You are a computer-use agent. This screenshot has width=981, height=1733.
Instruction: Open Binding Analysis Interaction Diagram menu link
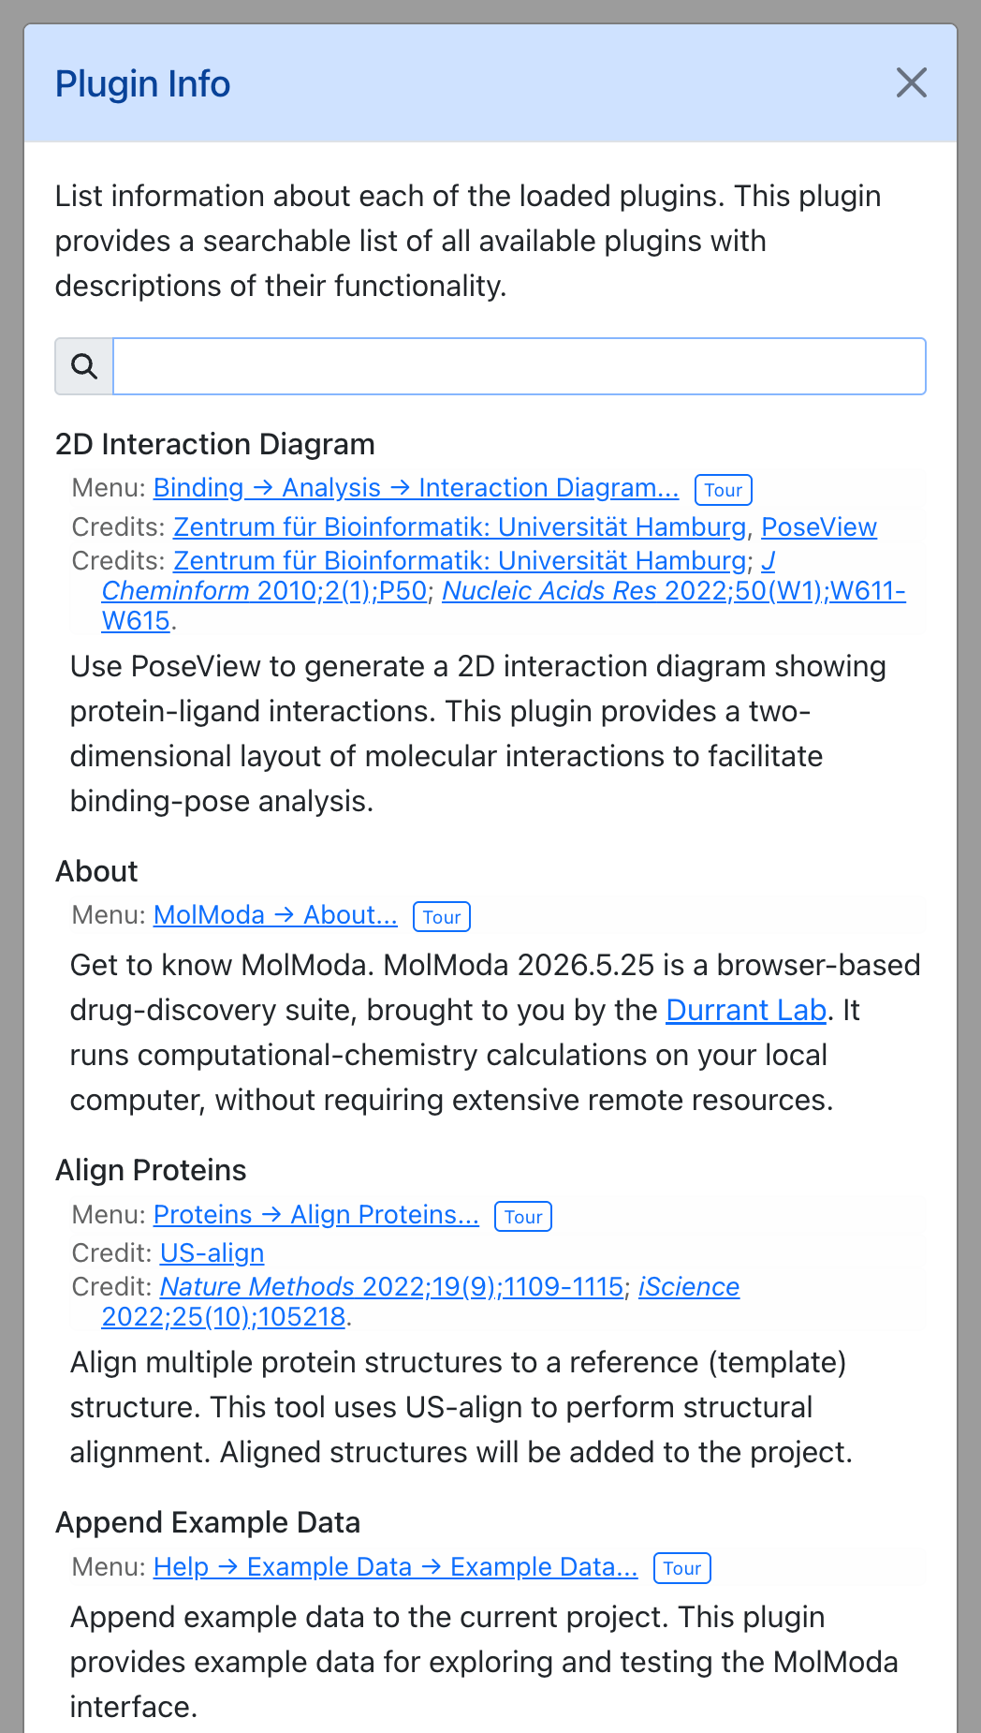416,488
